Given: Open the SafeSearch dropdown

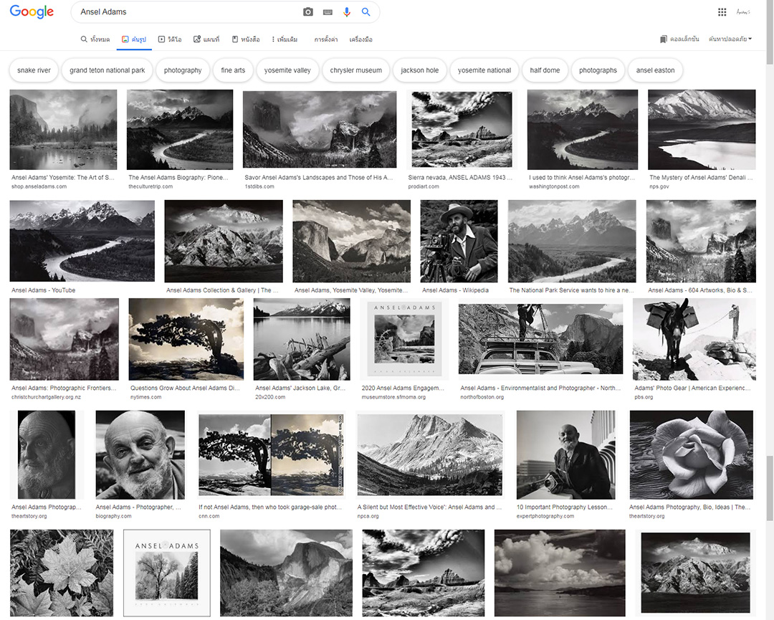Looking at the screenshot, I should point(730,39).
